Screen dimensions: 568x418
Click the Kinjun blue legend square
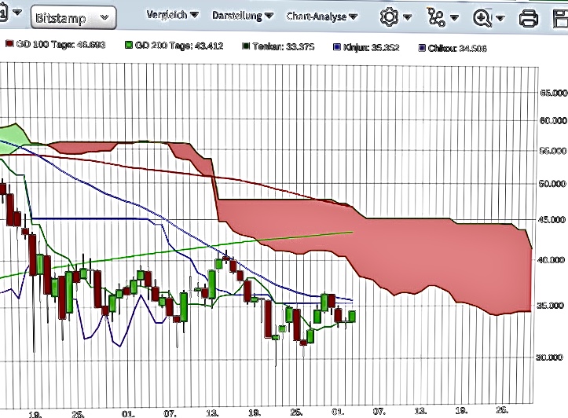pos(337,46)
